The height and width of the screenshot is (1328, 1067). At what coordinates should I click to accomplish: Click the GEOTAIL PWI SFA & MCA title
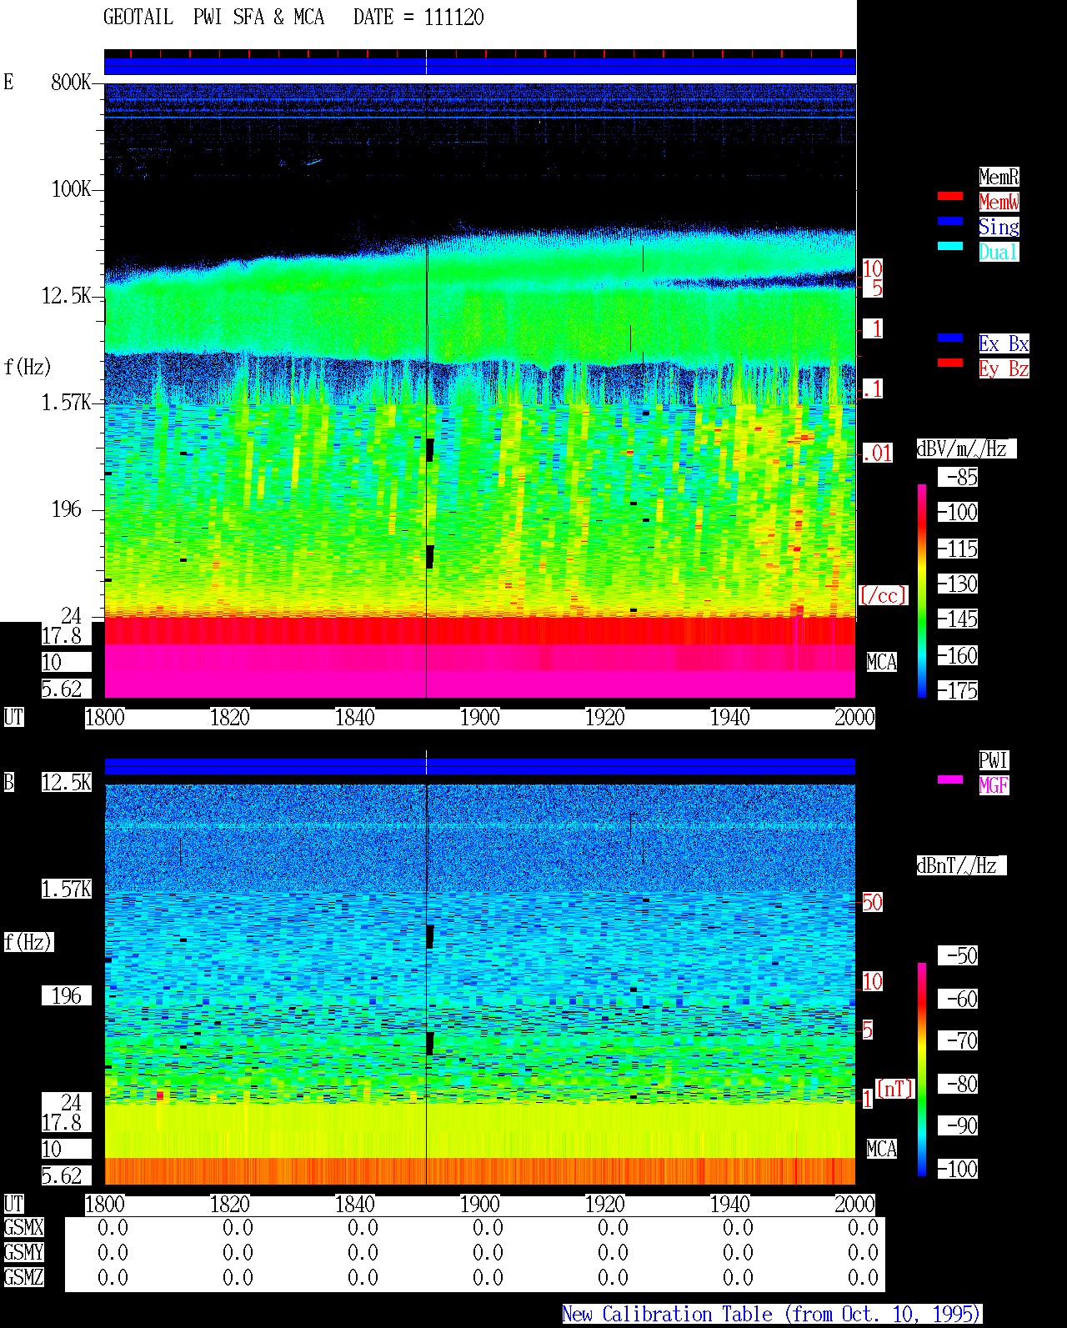213,18
